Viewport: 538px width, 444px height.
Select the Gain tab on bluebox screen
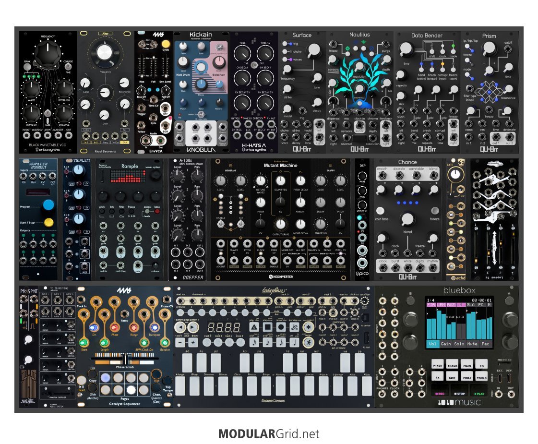click(446, 344)
